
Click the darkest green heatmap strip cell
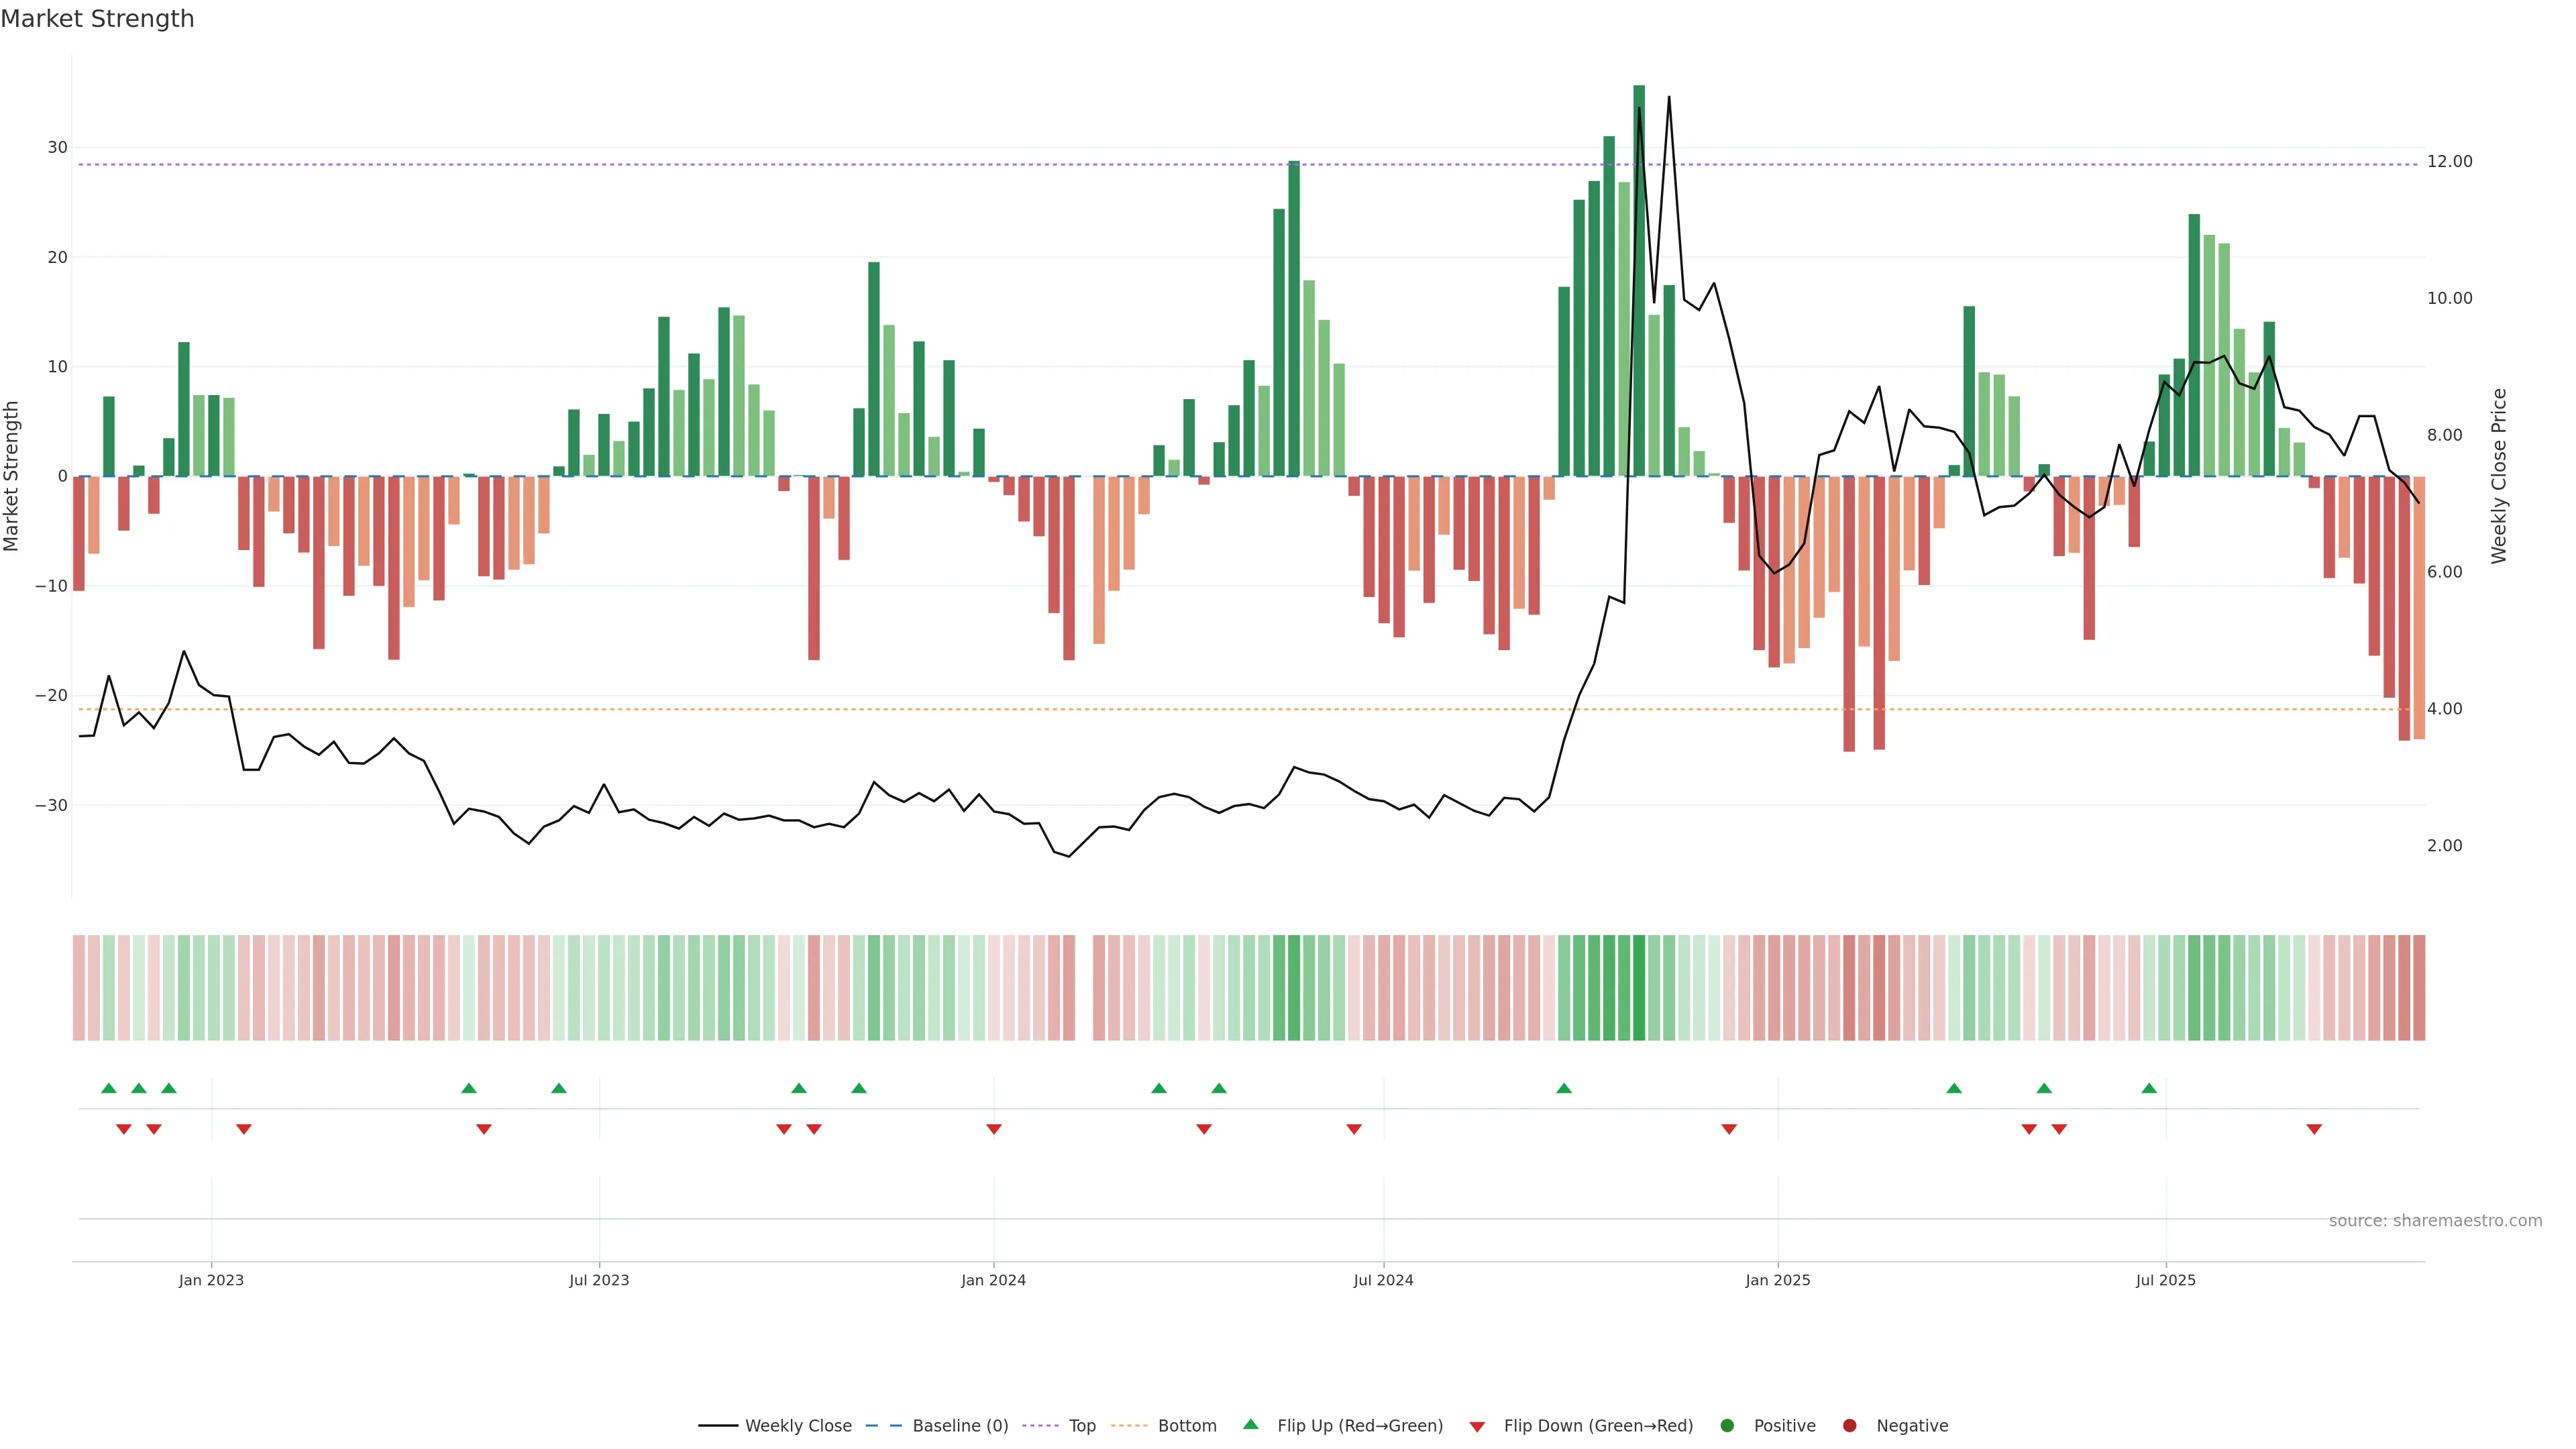tap(1639, 988)
